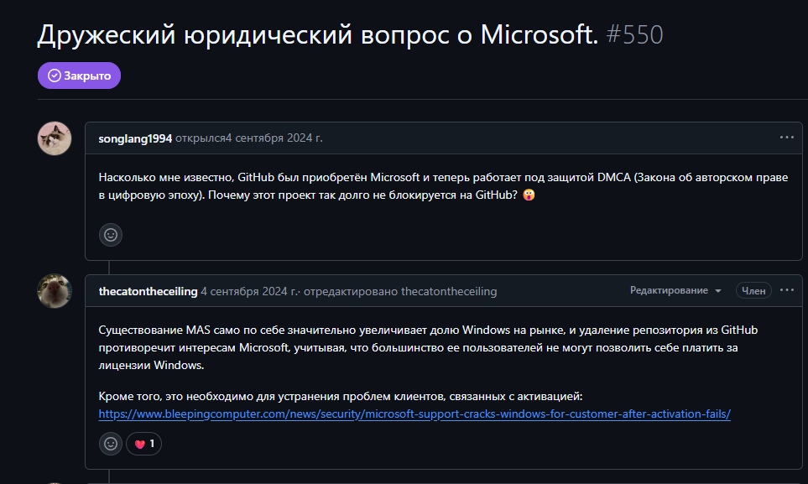
Task: Click the Член member badge
Action: tap(753, 290)
